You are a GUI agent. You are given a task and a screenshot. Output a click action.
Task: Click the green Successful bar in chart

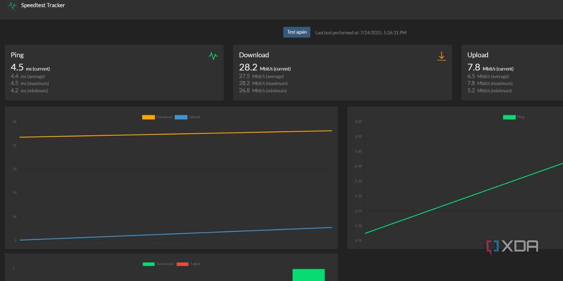click(x=308, y=275)
